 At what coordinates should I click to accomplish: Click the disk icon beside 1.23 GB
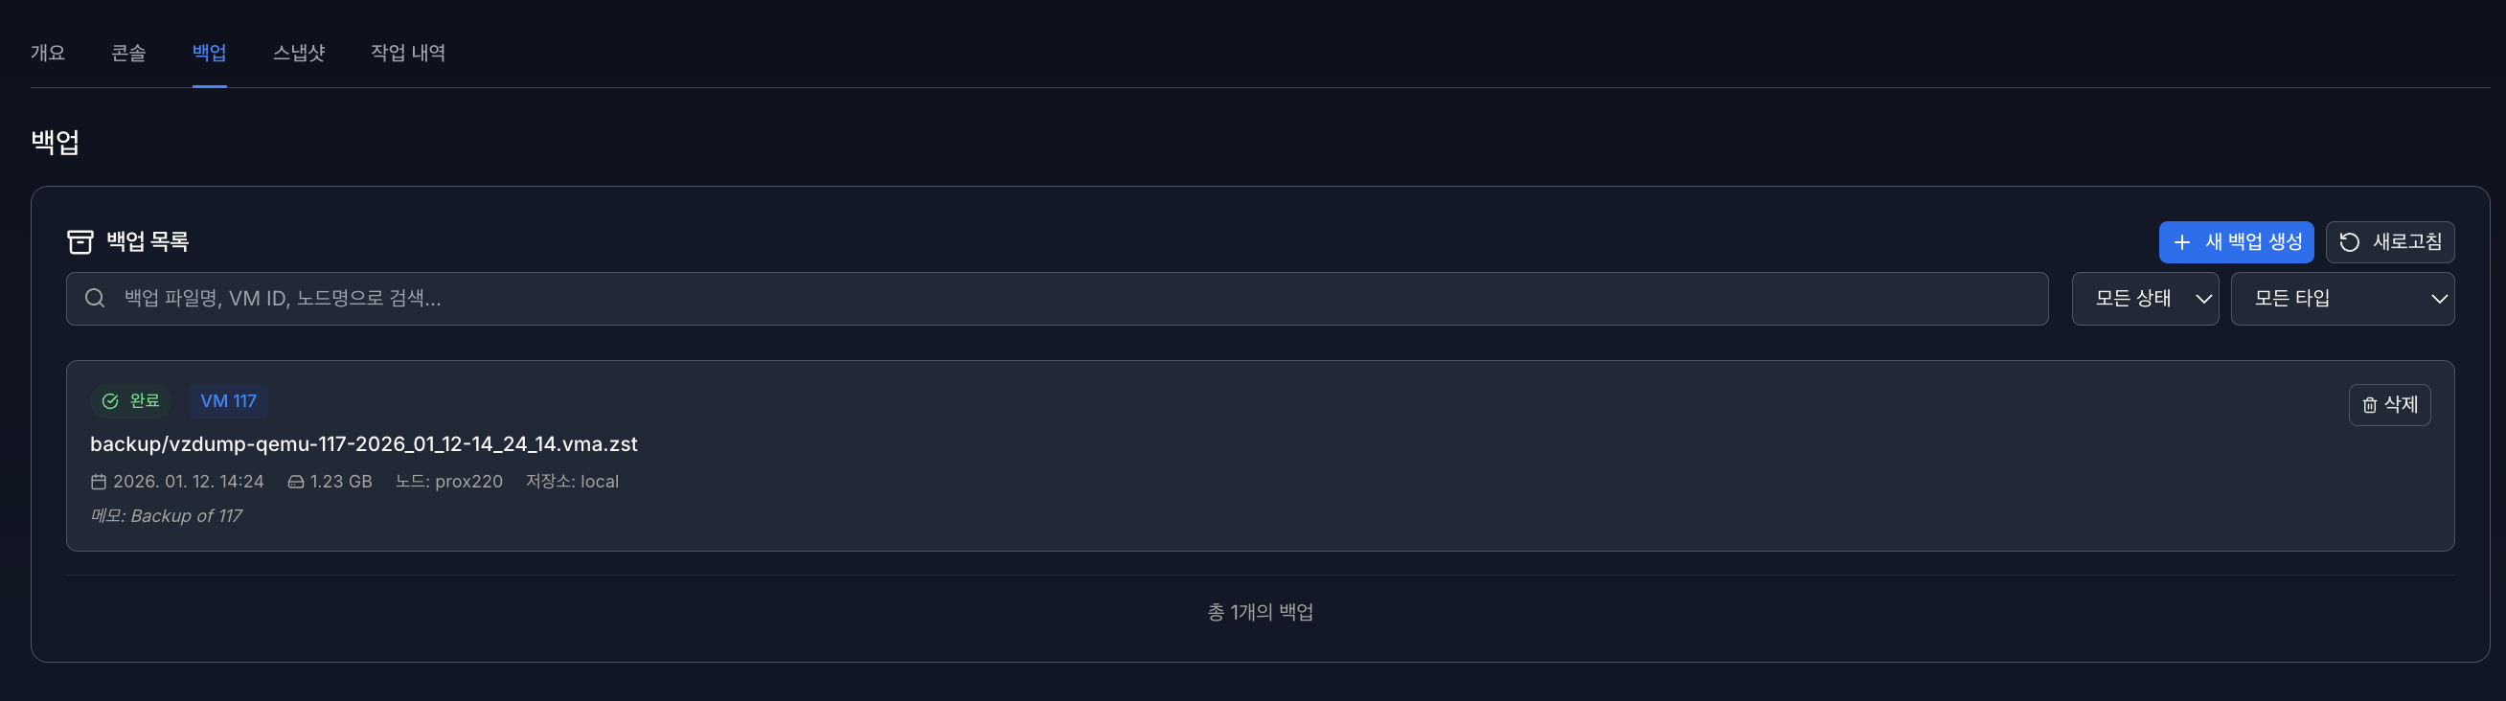tap(295, 481)
